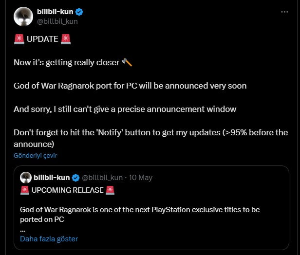This screenshot has height=255, width=300.
Task: Open the billbil-kun display name at top
Action: [x=56, y=12]
